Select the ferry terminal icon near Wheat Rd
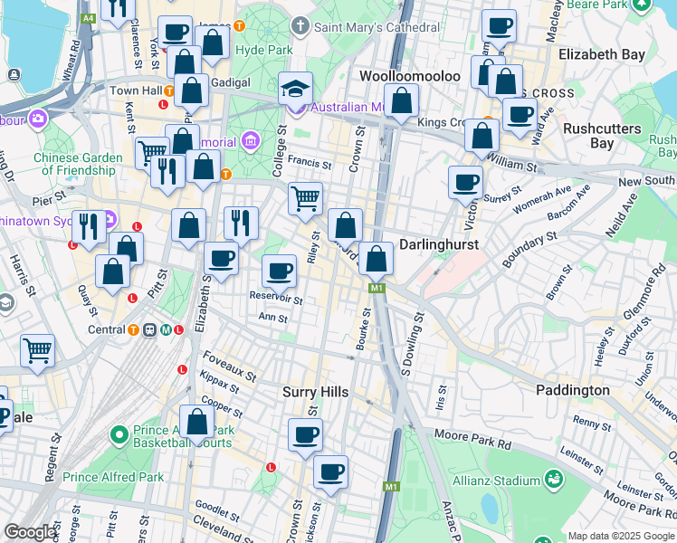Screen dimensions: 677x543 [x=14, y=75]
